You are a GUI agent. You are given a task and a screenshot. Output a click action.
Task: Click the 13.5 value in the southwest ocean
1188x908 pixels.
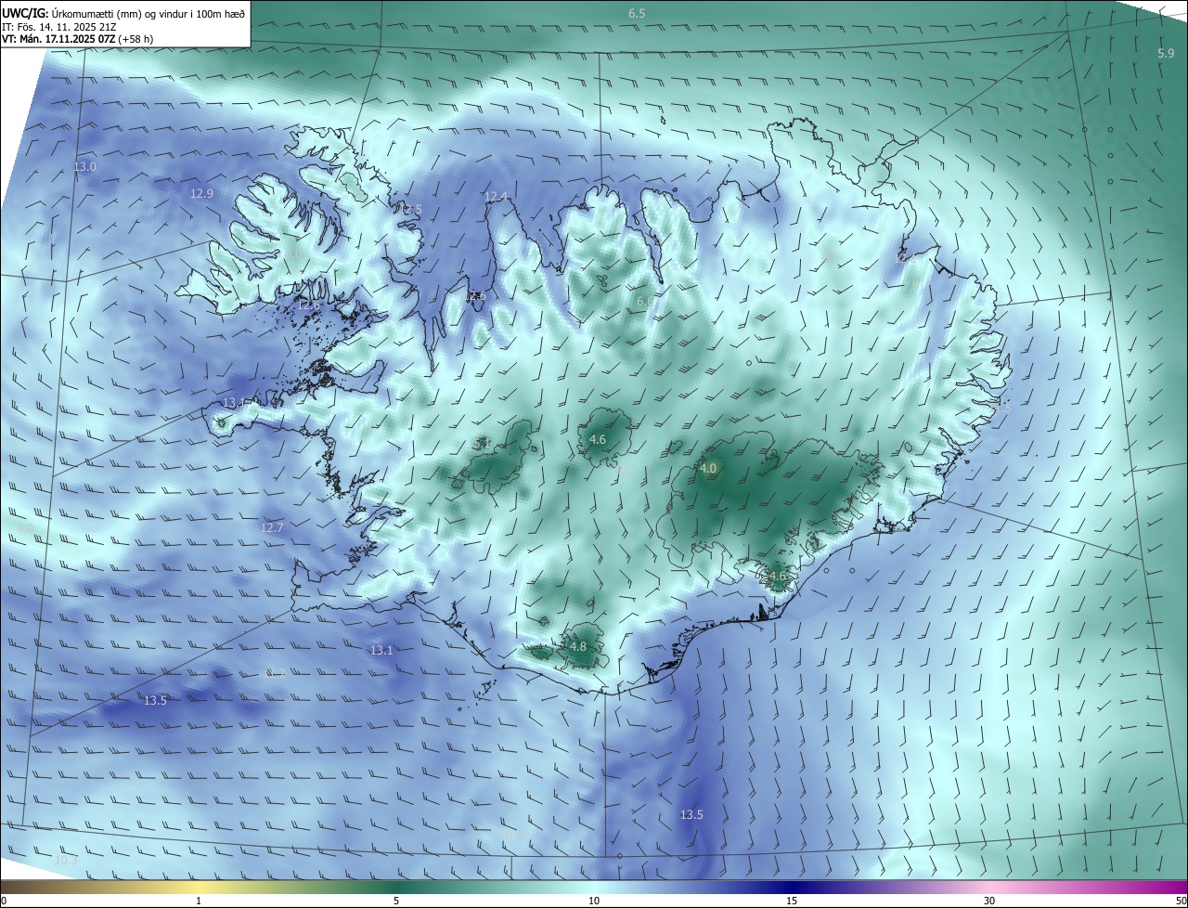coord(155,700)
